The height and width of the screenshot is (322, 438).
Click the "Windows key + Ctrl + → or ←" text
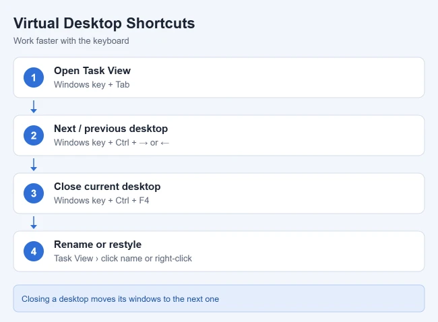tap(111, 143)
